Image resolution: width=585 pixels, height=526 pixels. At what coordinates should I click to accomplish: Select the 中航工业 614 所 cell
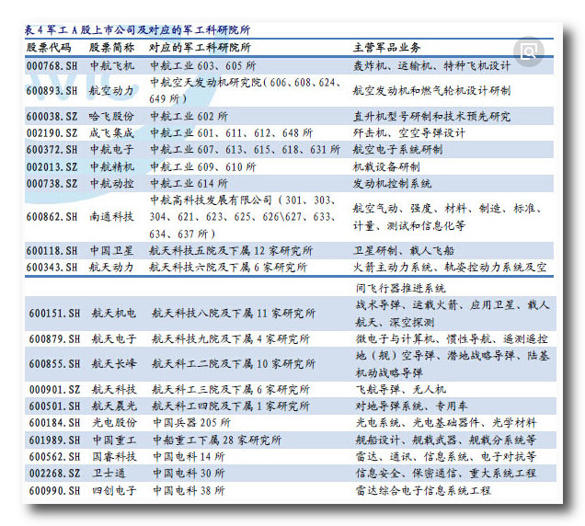pyautogui.click(x=189, y=183)
